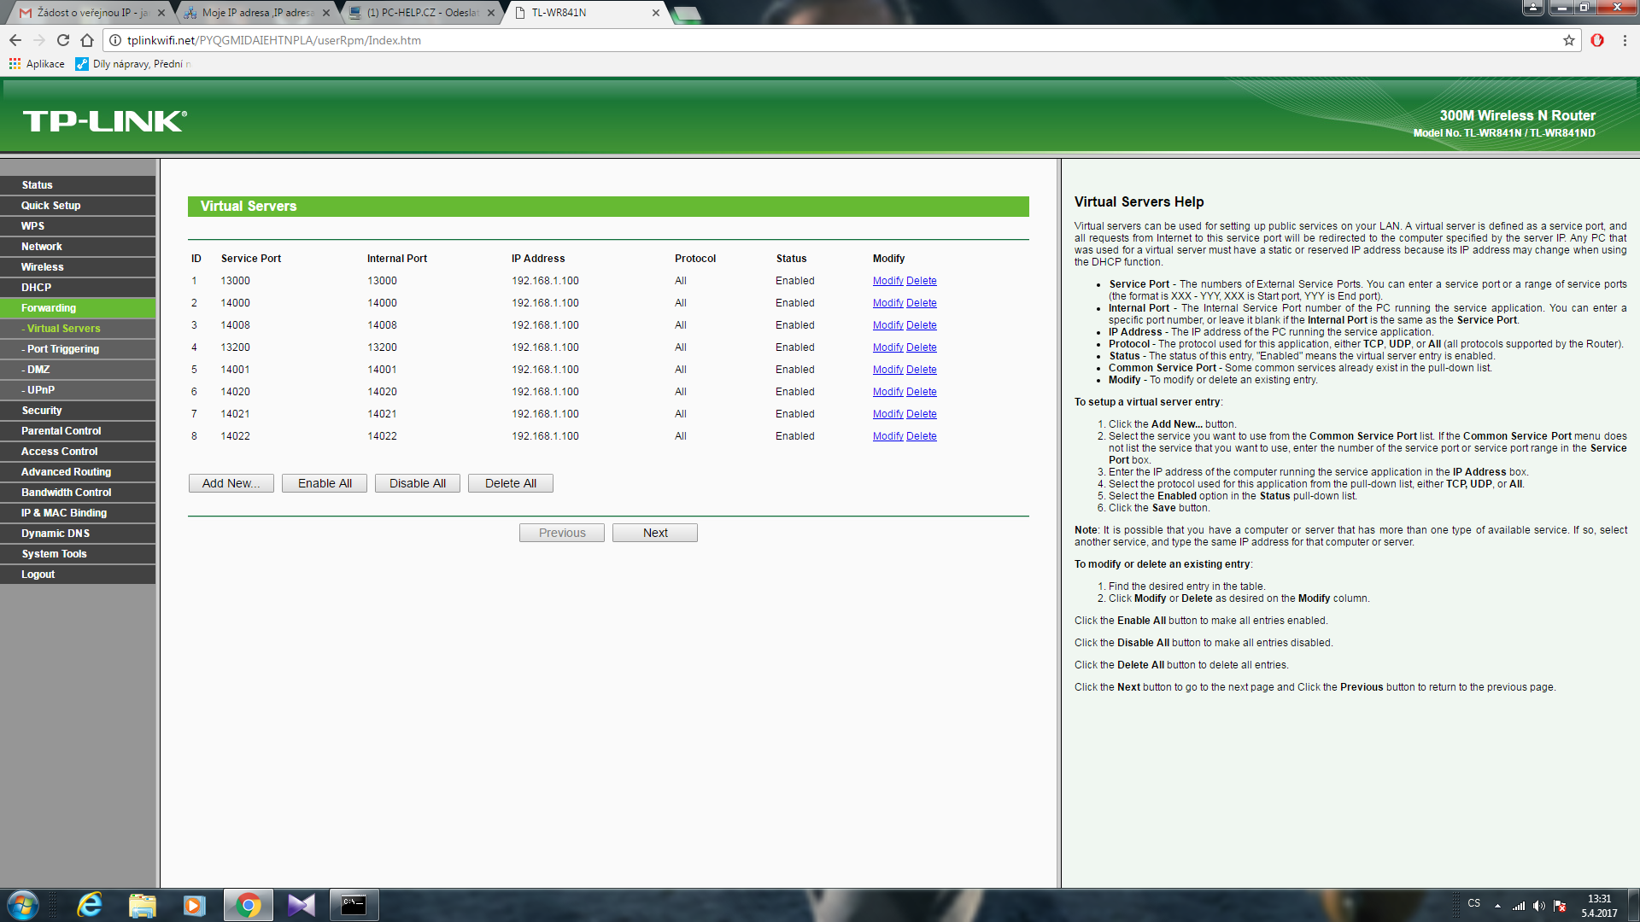Viewport: 1640px width, 922px height.
Task: Click Delete link for port 14022
Action: [921, 436]
